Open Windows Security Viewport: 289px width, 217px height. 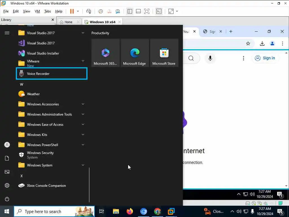coord(52,155)
